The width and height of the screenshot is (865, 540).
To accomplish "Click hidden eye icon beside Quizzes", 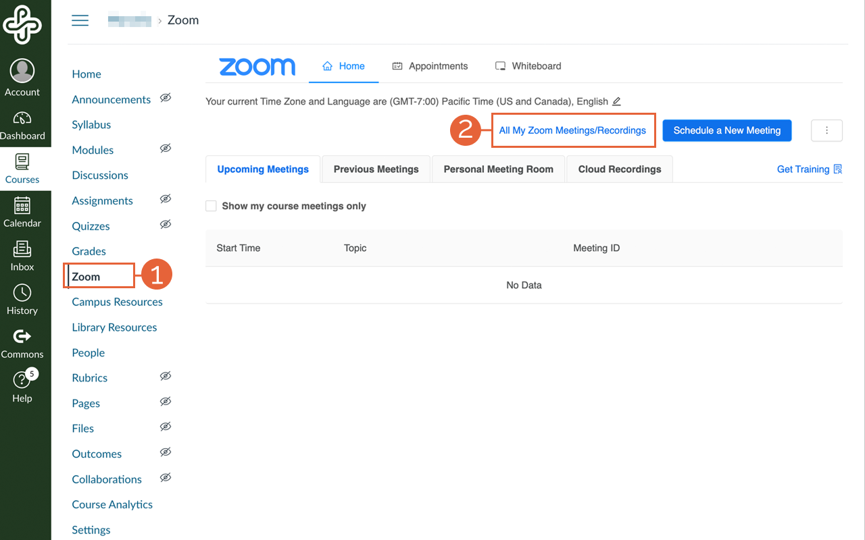I will click(166, 225).
